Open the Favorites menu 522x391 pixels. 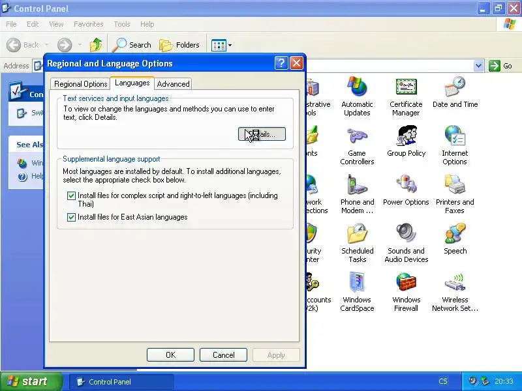click(89, 24)
